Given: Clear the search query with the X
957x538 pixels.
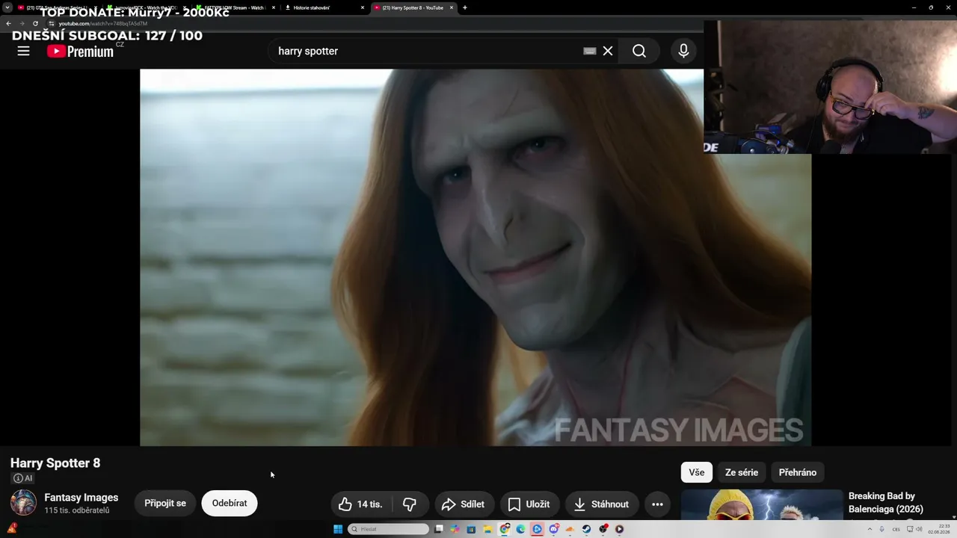Looking at the screenshot, I should pos(608,51).
